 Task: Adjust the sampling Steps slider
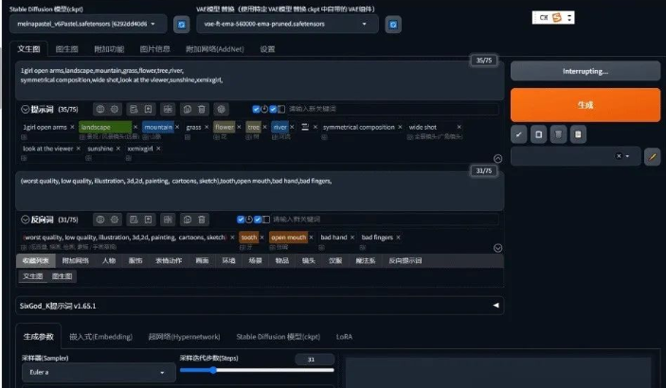point(257,370)
